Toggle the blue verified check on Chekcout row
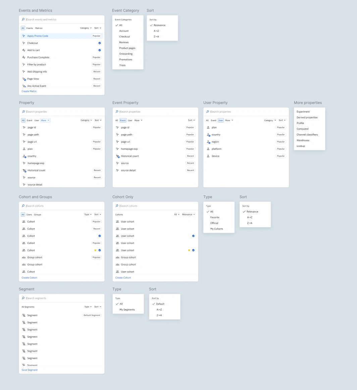 coord(100,43)
